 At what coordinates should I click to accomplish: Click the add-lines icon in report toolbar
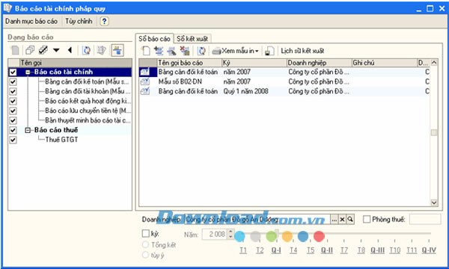point(159,51)
